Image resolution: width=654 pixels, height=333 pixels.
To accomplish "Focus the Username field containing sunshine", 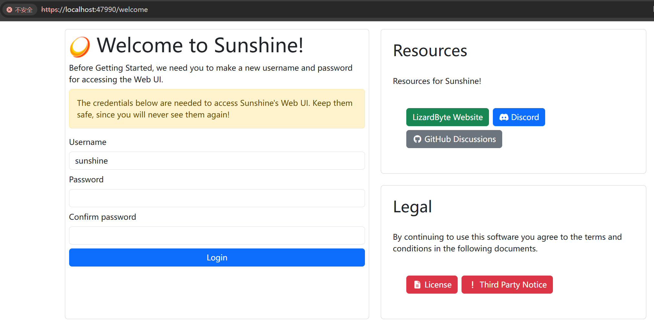I will coord(217,161).
